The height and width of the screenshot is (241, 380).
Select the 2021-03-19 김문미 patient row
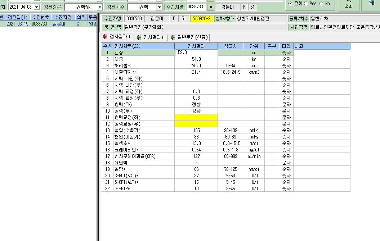pos(49,24)
